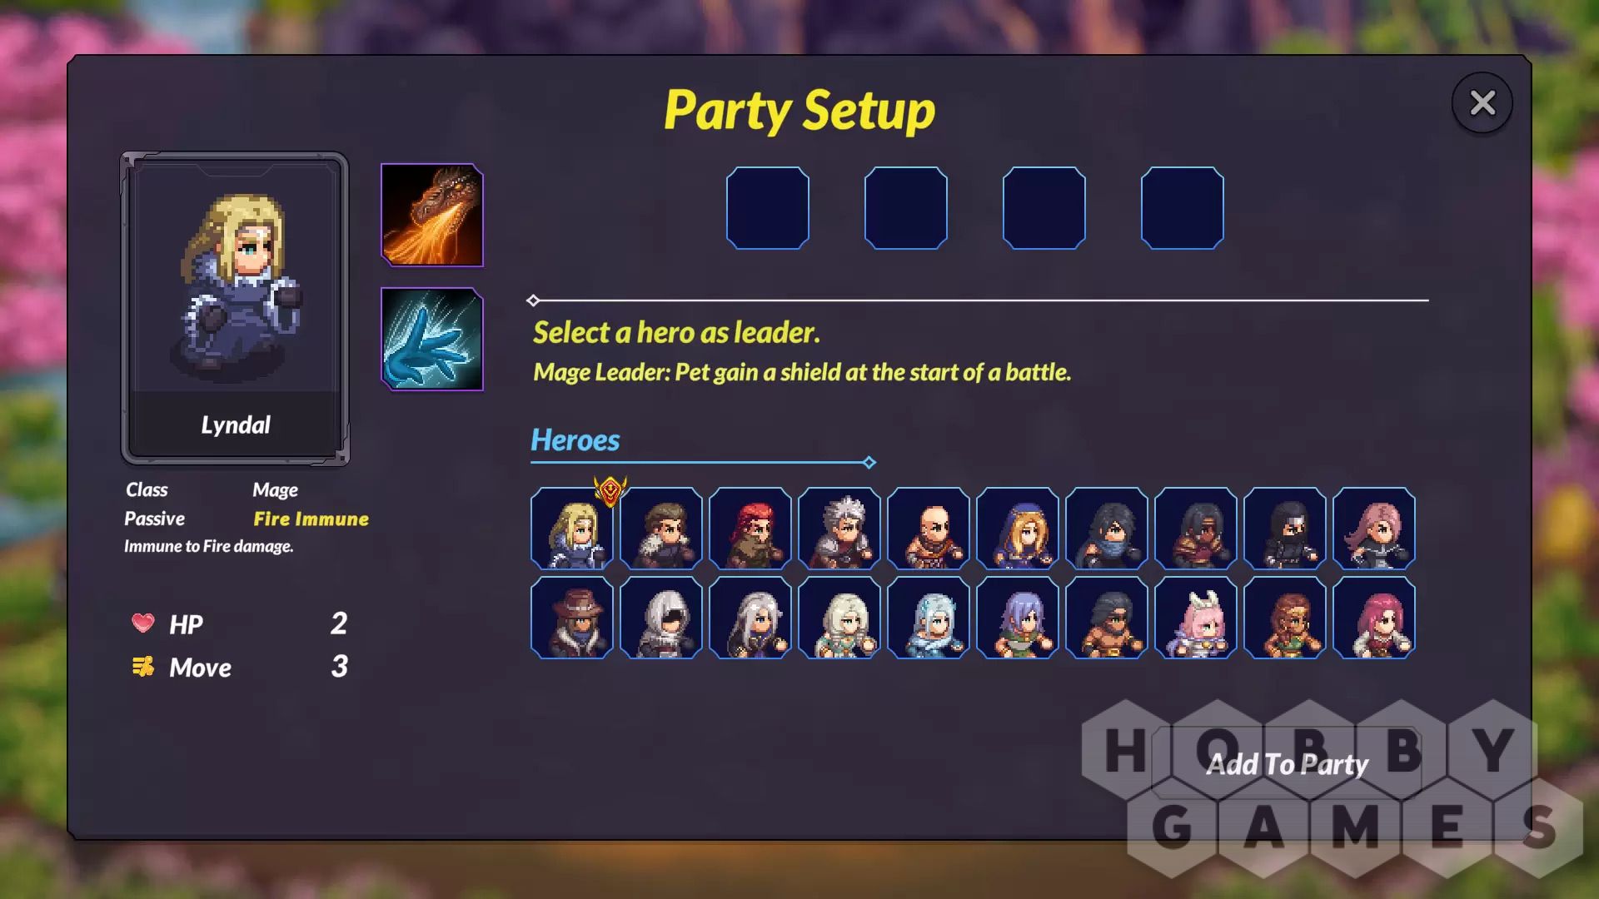
Task: Open the Heroes tab heading
Action: pos(575,440)
